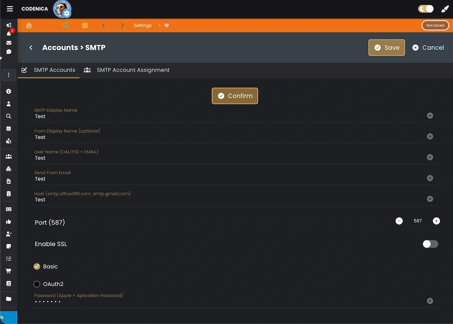This screenshot has width=453, height=324.
Task: Open search from the orange toolbar magnifier
Action: tap(66, 25)
